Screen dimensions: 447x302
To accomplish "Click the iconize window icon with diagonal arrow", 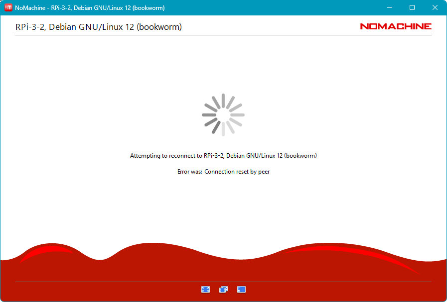I will coord(242,290).
